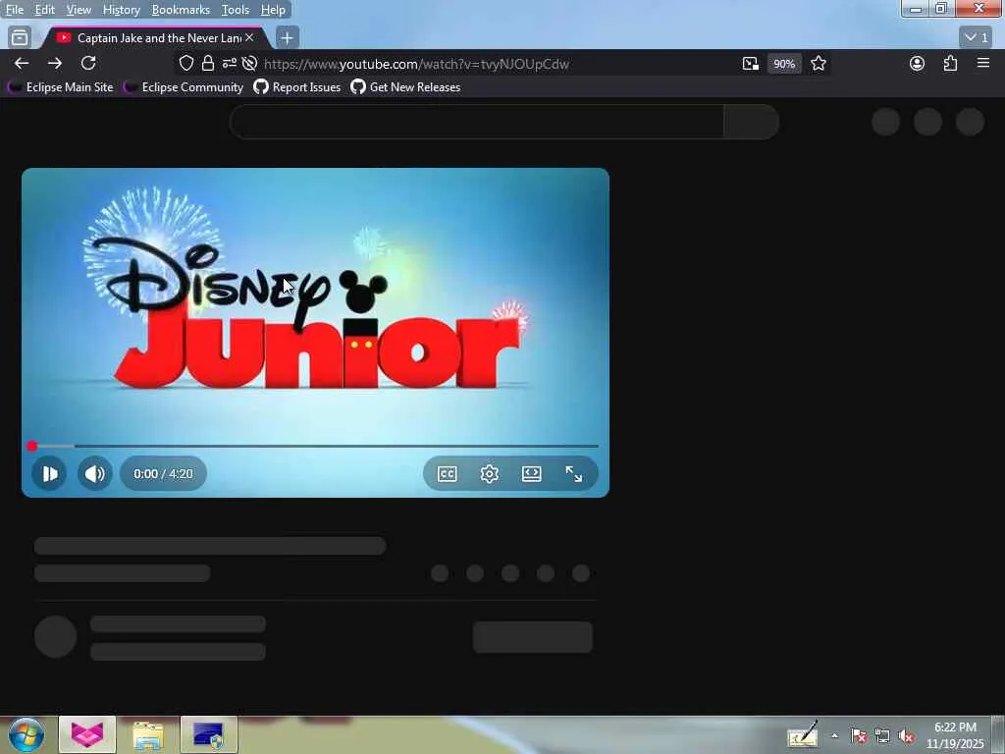Open the hamburger application menu

click(983, 63)
